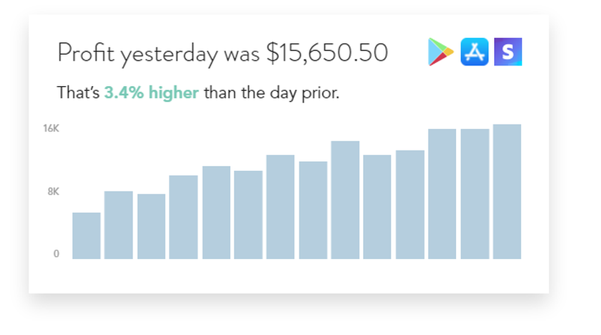Select the tenth bar in the chart
This screenshot has width=601, height=335.
click(377, 207)
